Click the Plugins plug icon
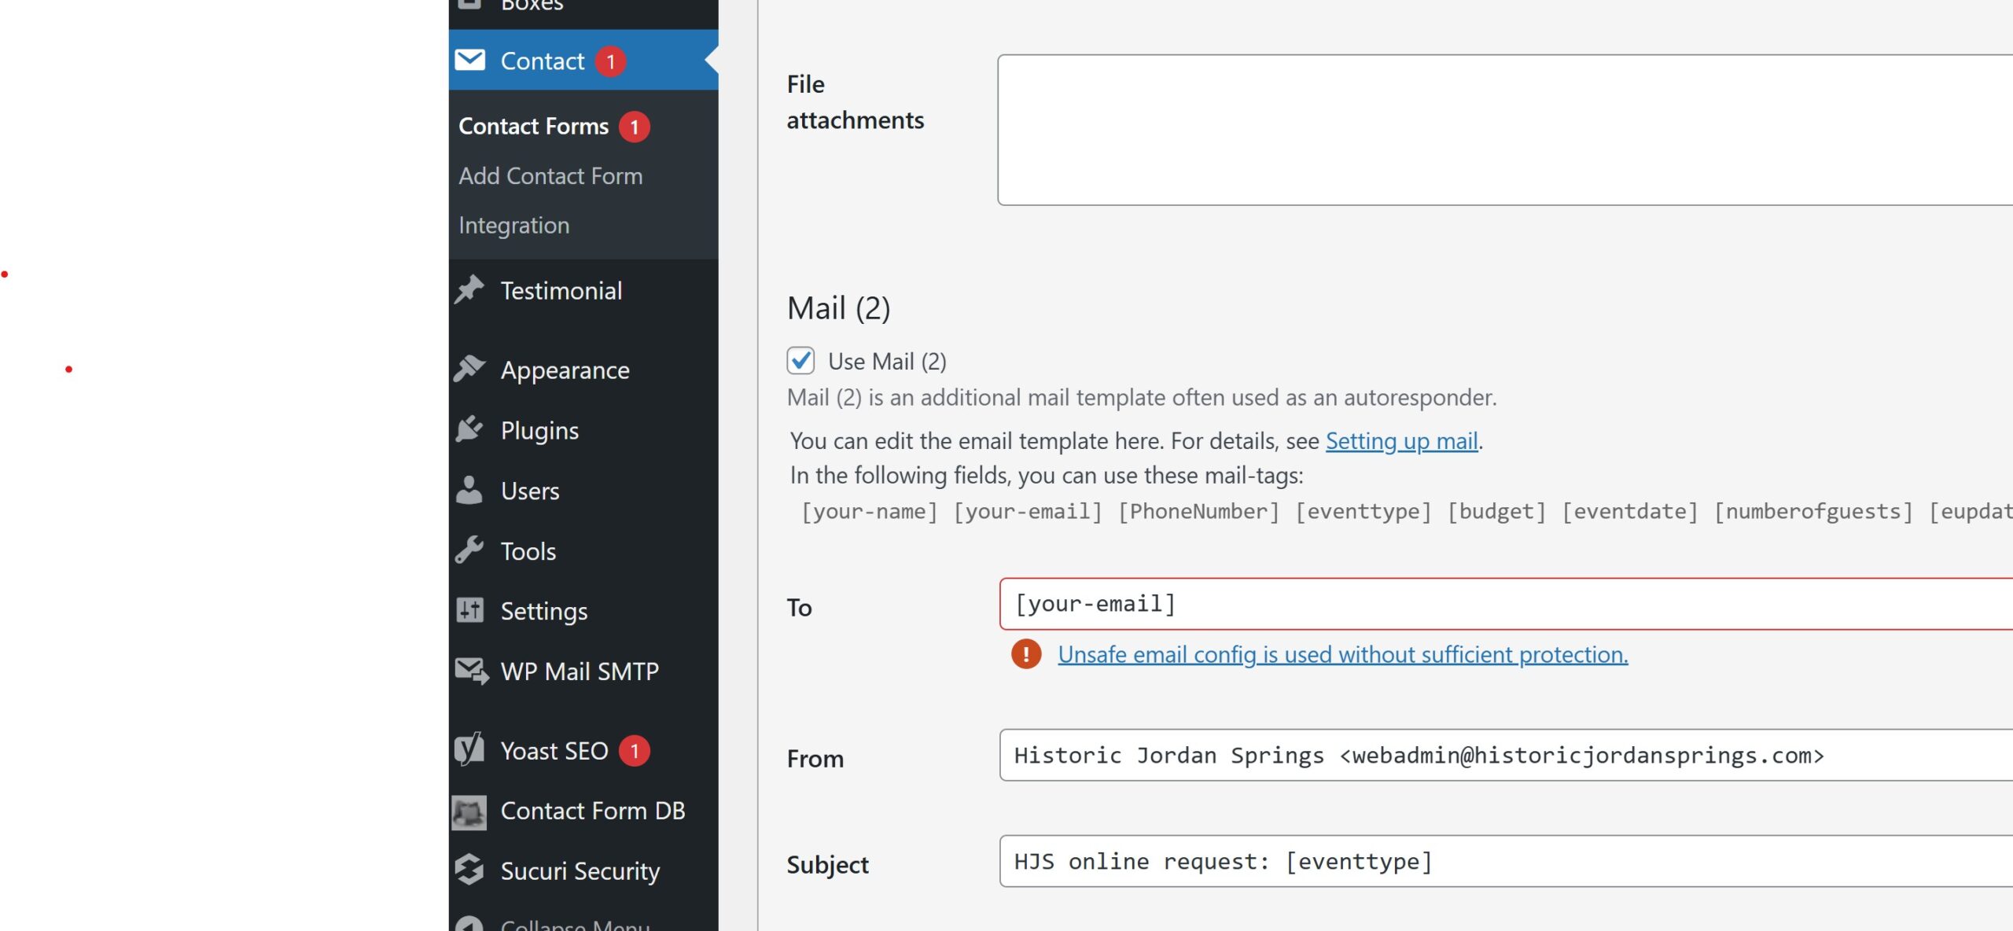This screenshot has height=931, width=2013. [x=469, y=429]
